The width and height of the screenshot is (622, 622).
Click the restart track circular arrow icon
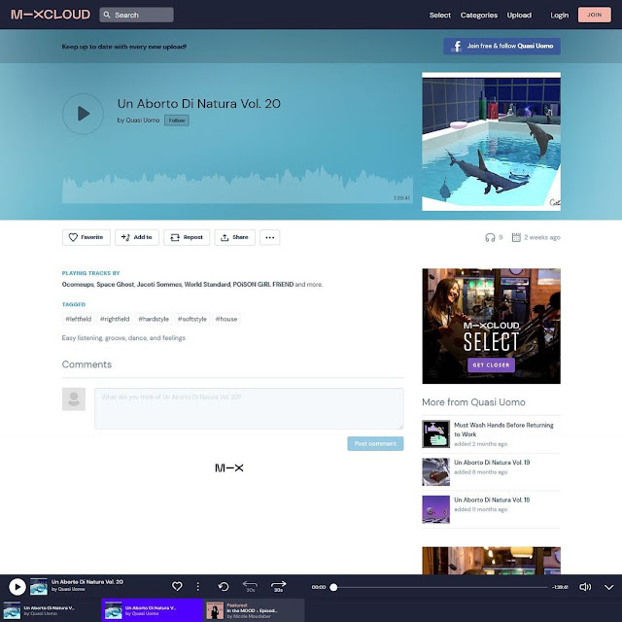pyautogui.click(x=224, y=586)
